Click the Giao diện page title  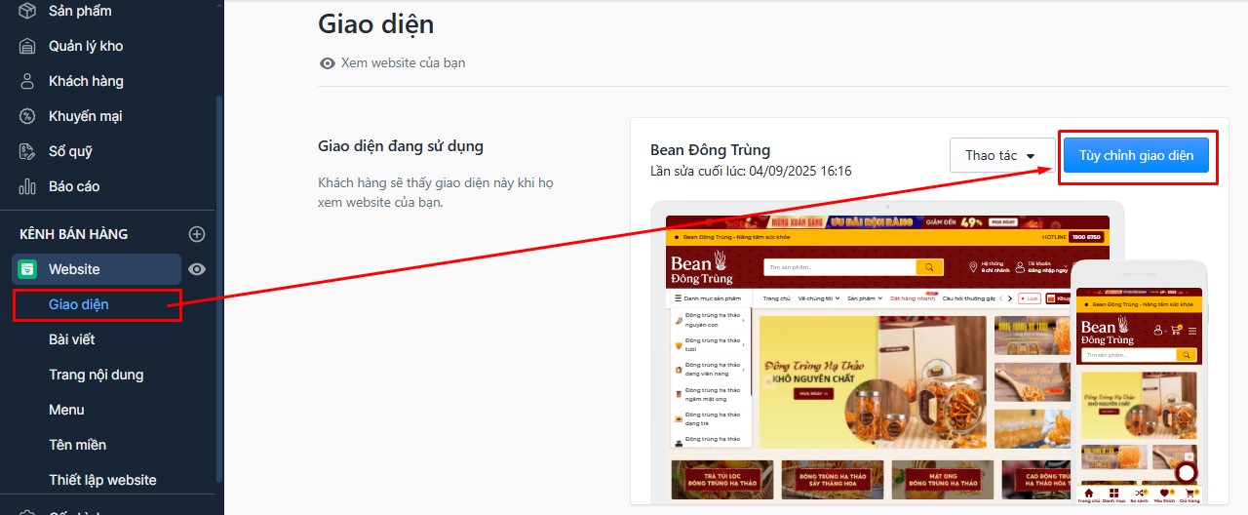[x=376, y=23]
